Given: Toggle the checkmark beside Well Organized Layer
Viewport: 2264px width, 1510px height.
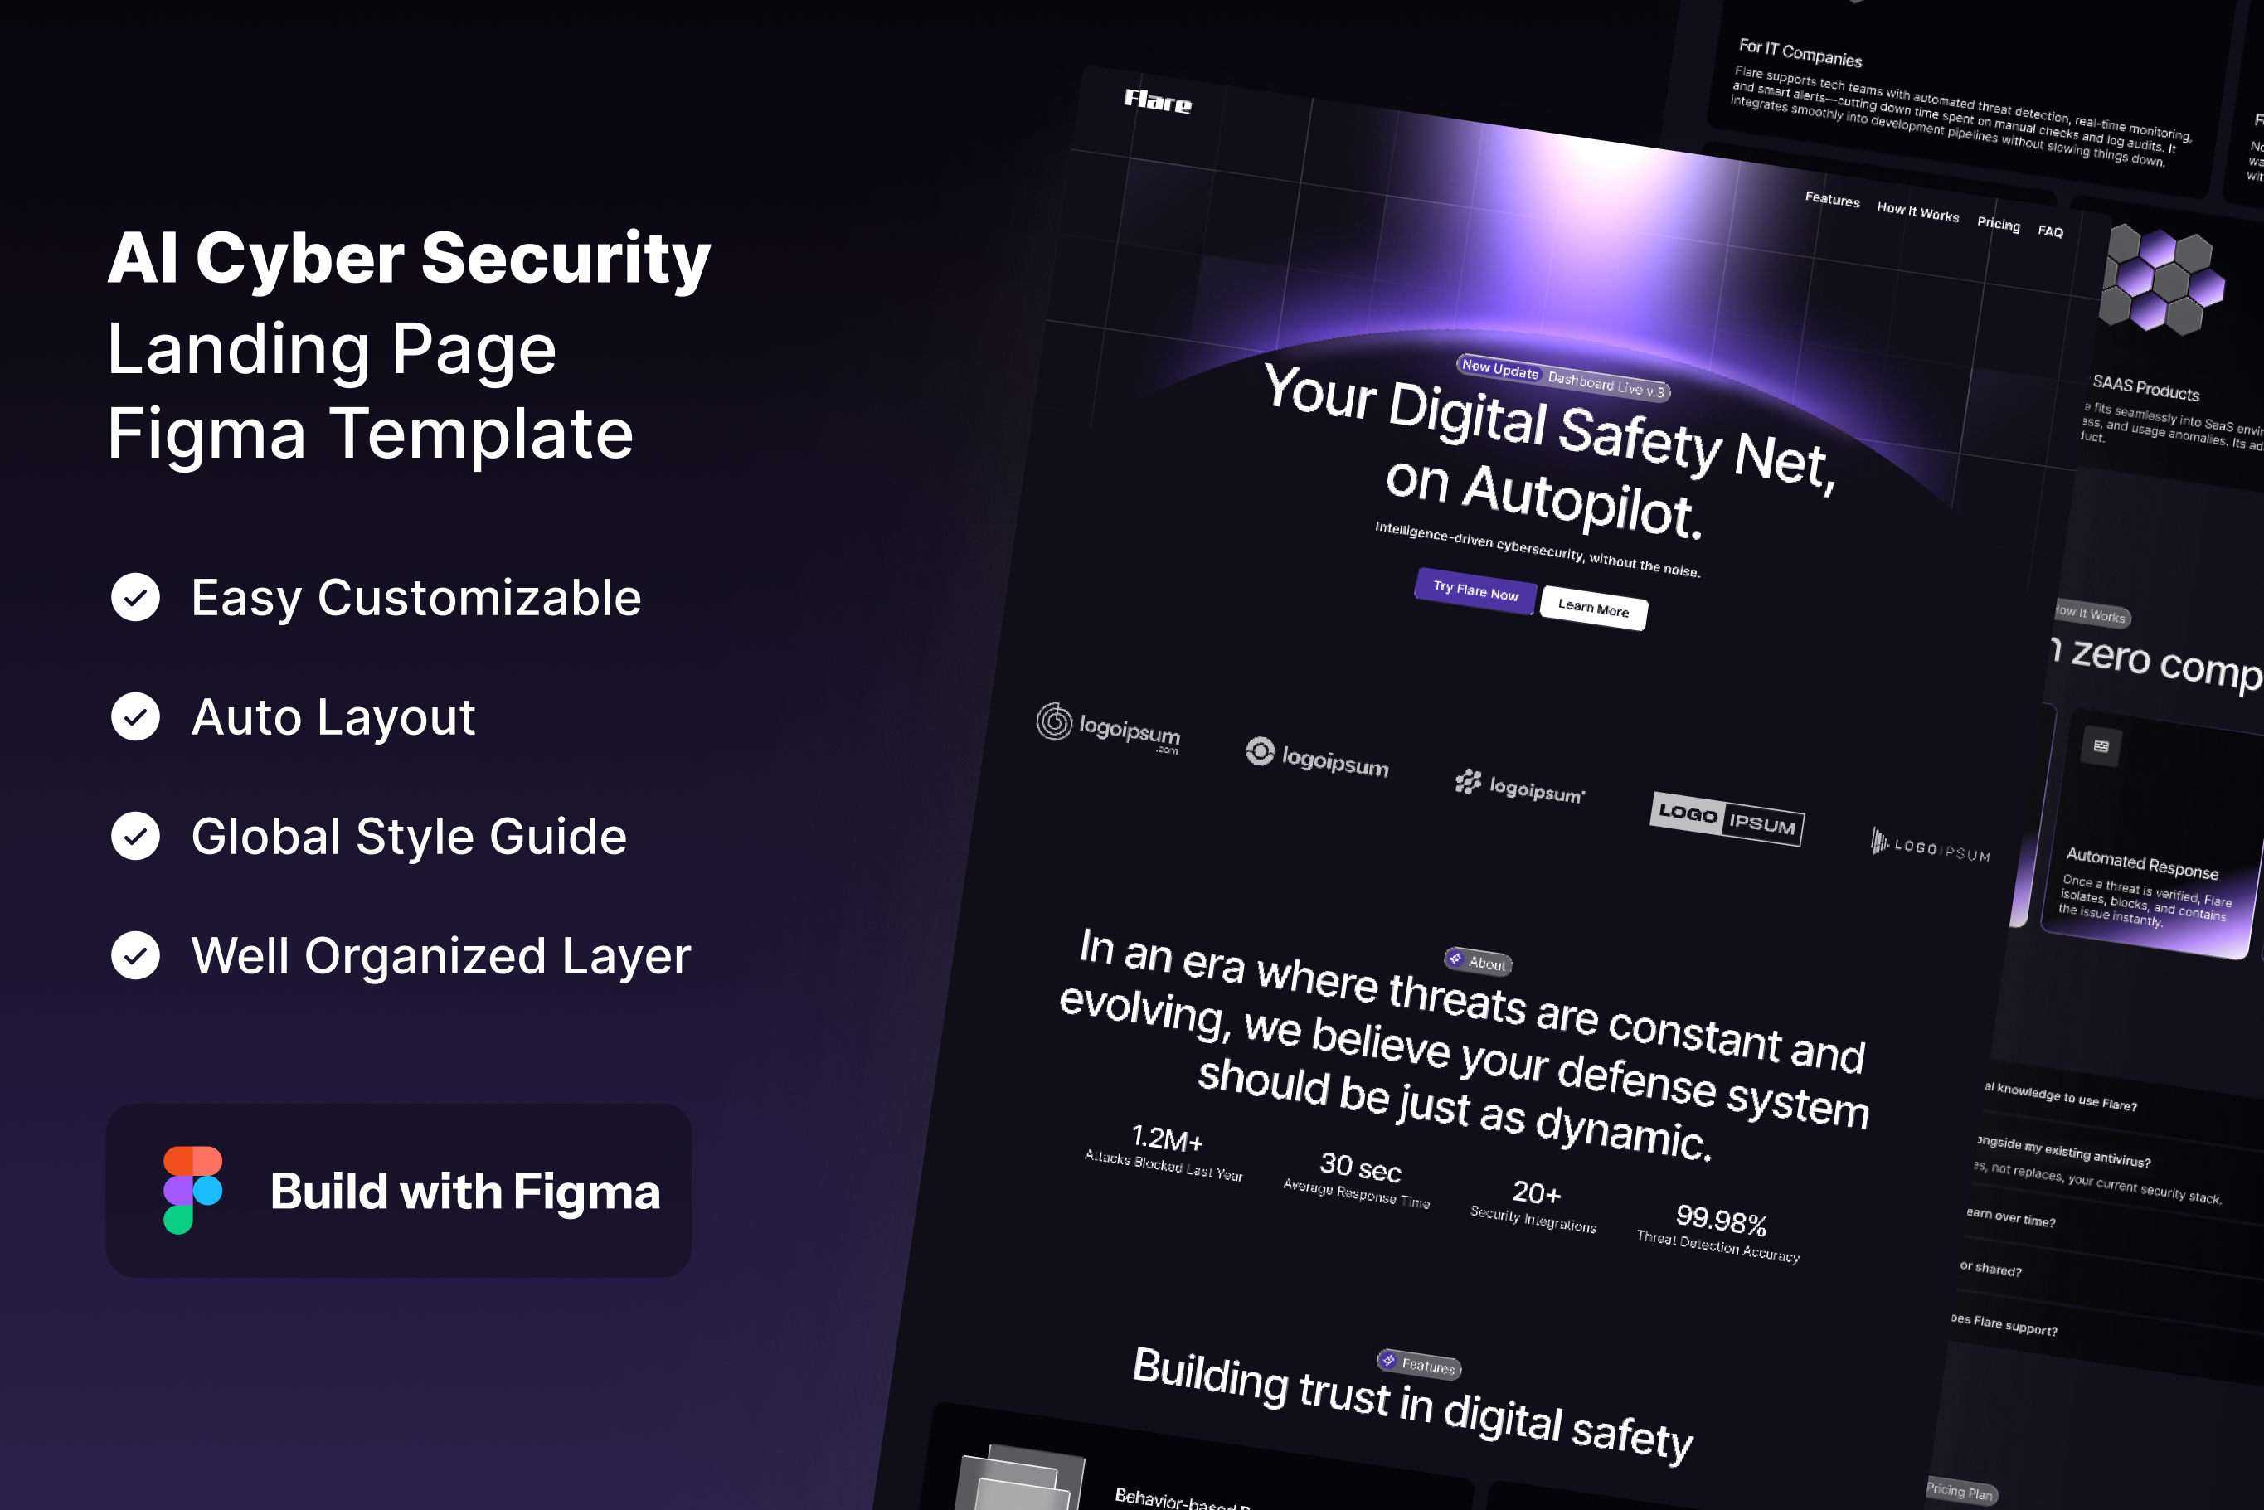Looking at the screenshot, I should pyautogui.click(x=137, y=956).
